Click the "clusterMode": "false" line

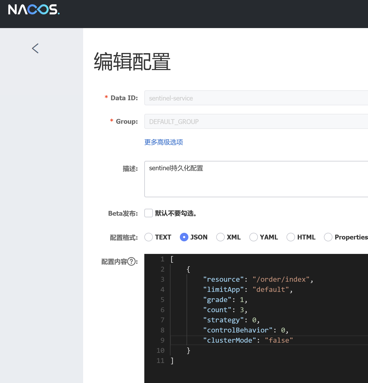pos(248,340)
